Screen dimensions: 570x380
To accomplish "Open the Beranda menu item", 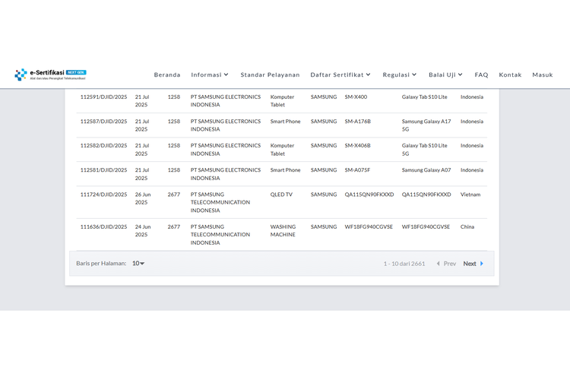I will click(x=167, y=74).
